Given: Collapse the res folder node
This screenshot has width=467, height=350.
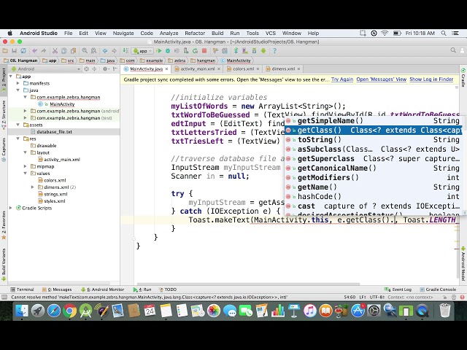Looking at the screenshot, I should click(x=18, y=139).
